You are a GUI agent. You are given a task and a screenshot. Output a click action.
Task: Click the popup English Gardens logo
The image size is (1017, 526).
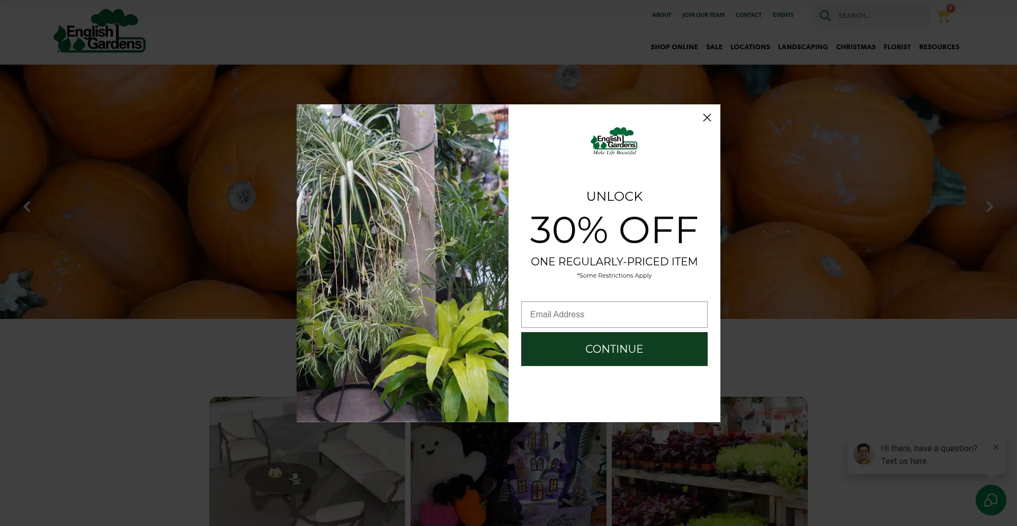pyautogui.click(x=614, y=141)
